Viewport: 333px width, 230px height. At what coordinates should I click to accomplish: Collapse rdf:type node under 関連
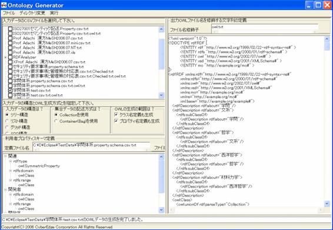[x=10, y=161]
